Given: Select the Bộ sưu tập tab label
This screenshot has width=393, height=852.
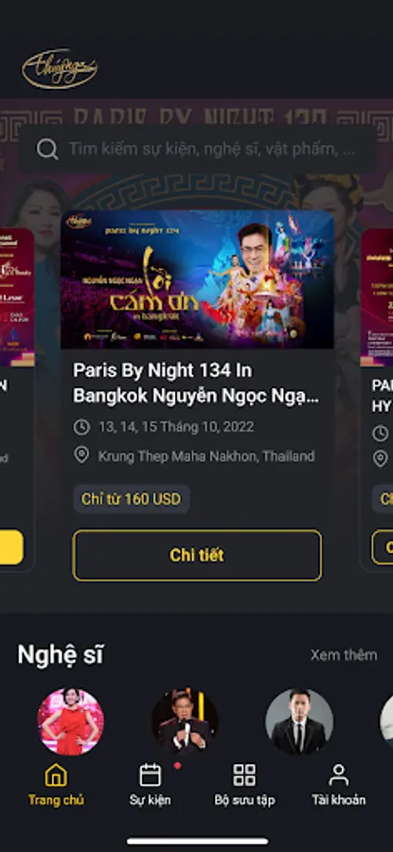Looking at the screenshot, I should [244, 800].
